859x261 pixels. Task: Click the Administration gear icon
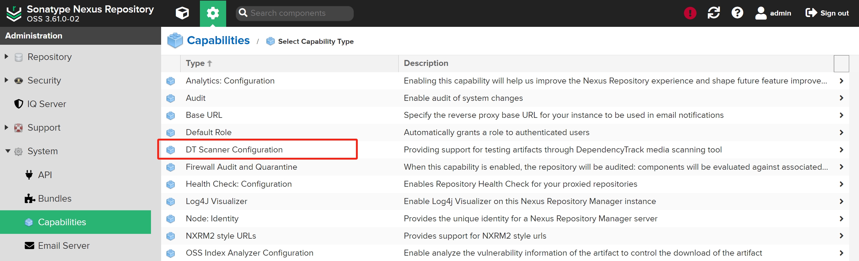pos(213,13)
